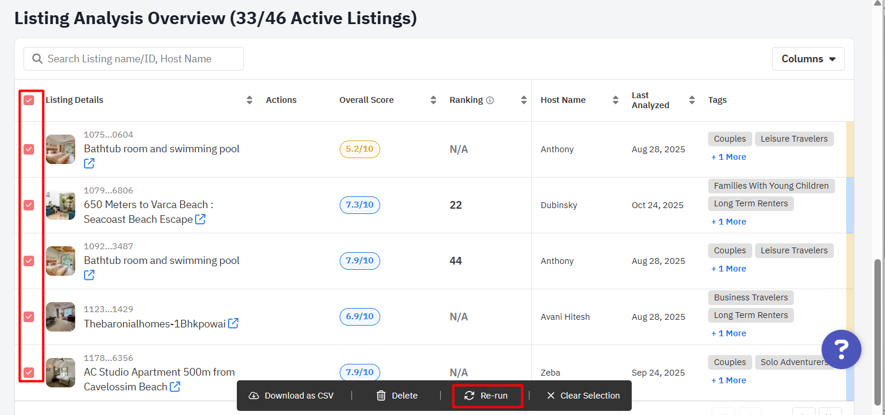Uncheck the 650 Meters to Varca Beach row
The image size is (885, 415).
(29, 205)
